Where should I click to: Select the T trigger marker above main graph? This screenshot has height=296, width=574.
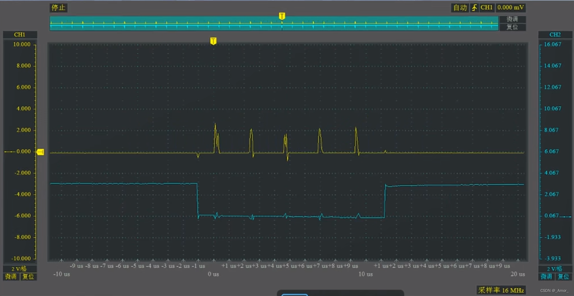tap(213, 41)
